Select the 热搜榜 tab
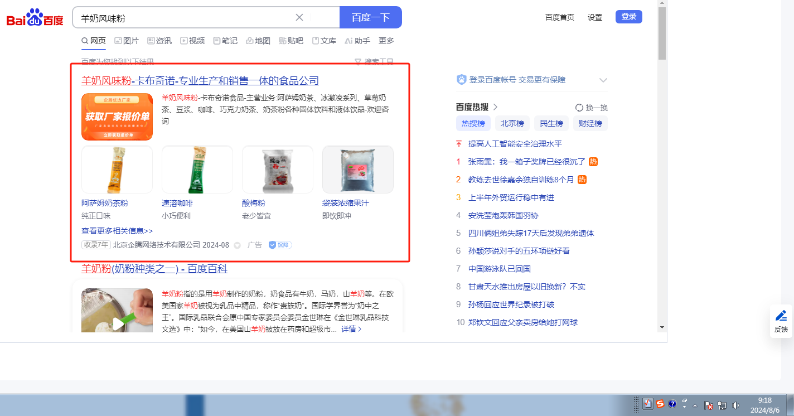The height and width of the screenshot is (416, 794). click(x=473, y=123)
